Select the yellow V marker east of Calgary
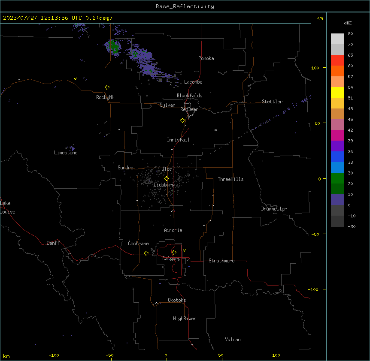The width and height of the screenshot is (370, 361). pyautogui.click(x=184, y=250)
